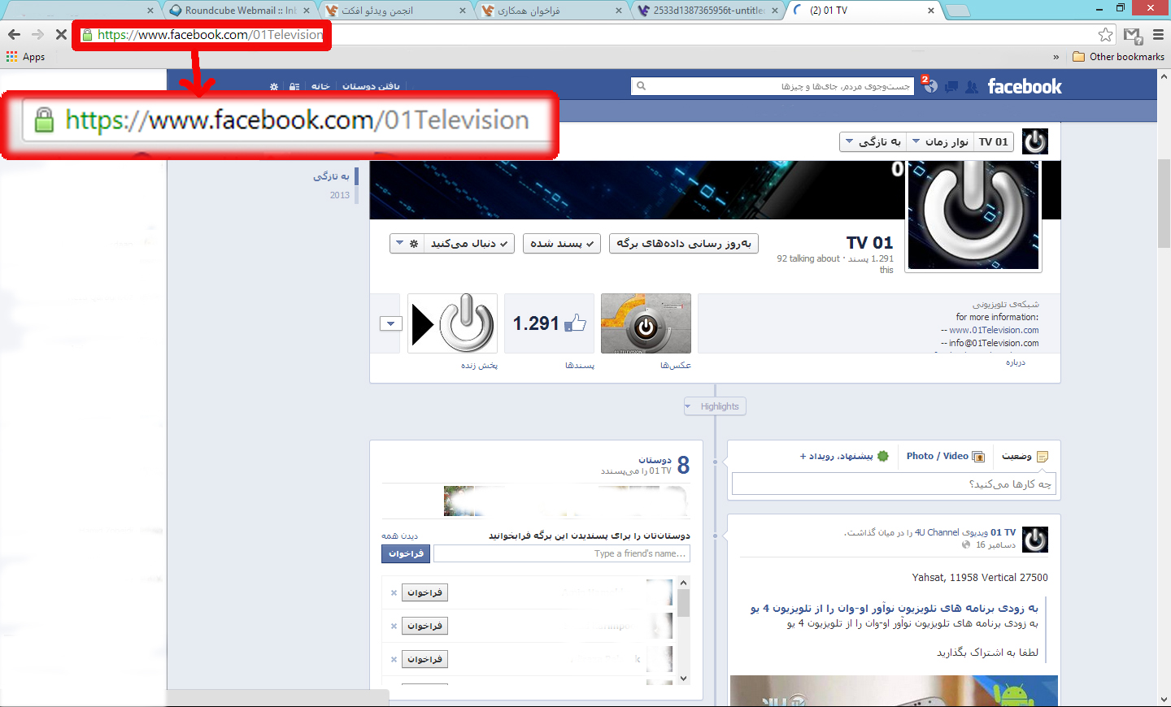Open the large TV 01 profile picture

(973, 215)
